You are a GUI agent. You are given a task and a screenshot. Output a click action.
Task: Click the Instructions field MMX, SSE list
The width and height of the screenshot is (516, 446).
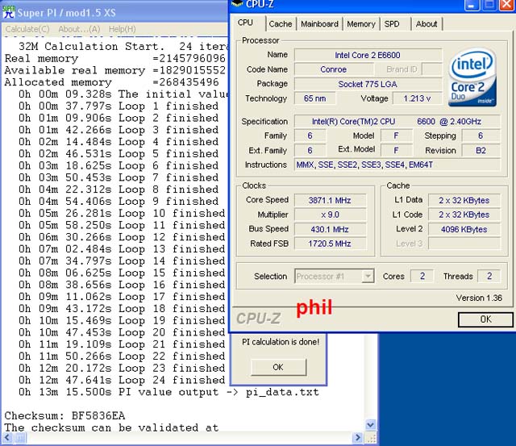[397, 165]
